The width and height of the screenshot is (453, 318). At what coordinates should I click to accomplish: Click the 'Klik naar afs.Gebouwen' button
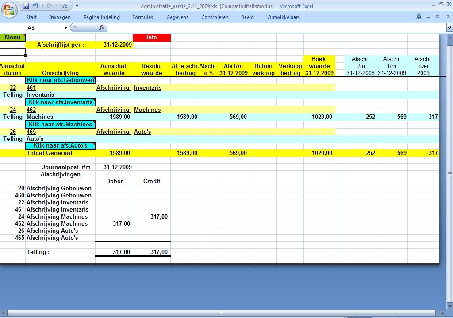60,80
